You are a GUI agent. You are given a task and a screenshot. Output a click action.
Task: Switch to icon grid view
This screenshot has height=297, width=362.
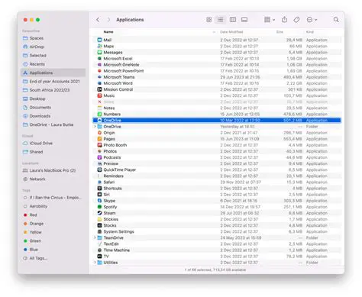tap(209, 20)
